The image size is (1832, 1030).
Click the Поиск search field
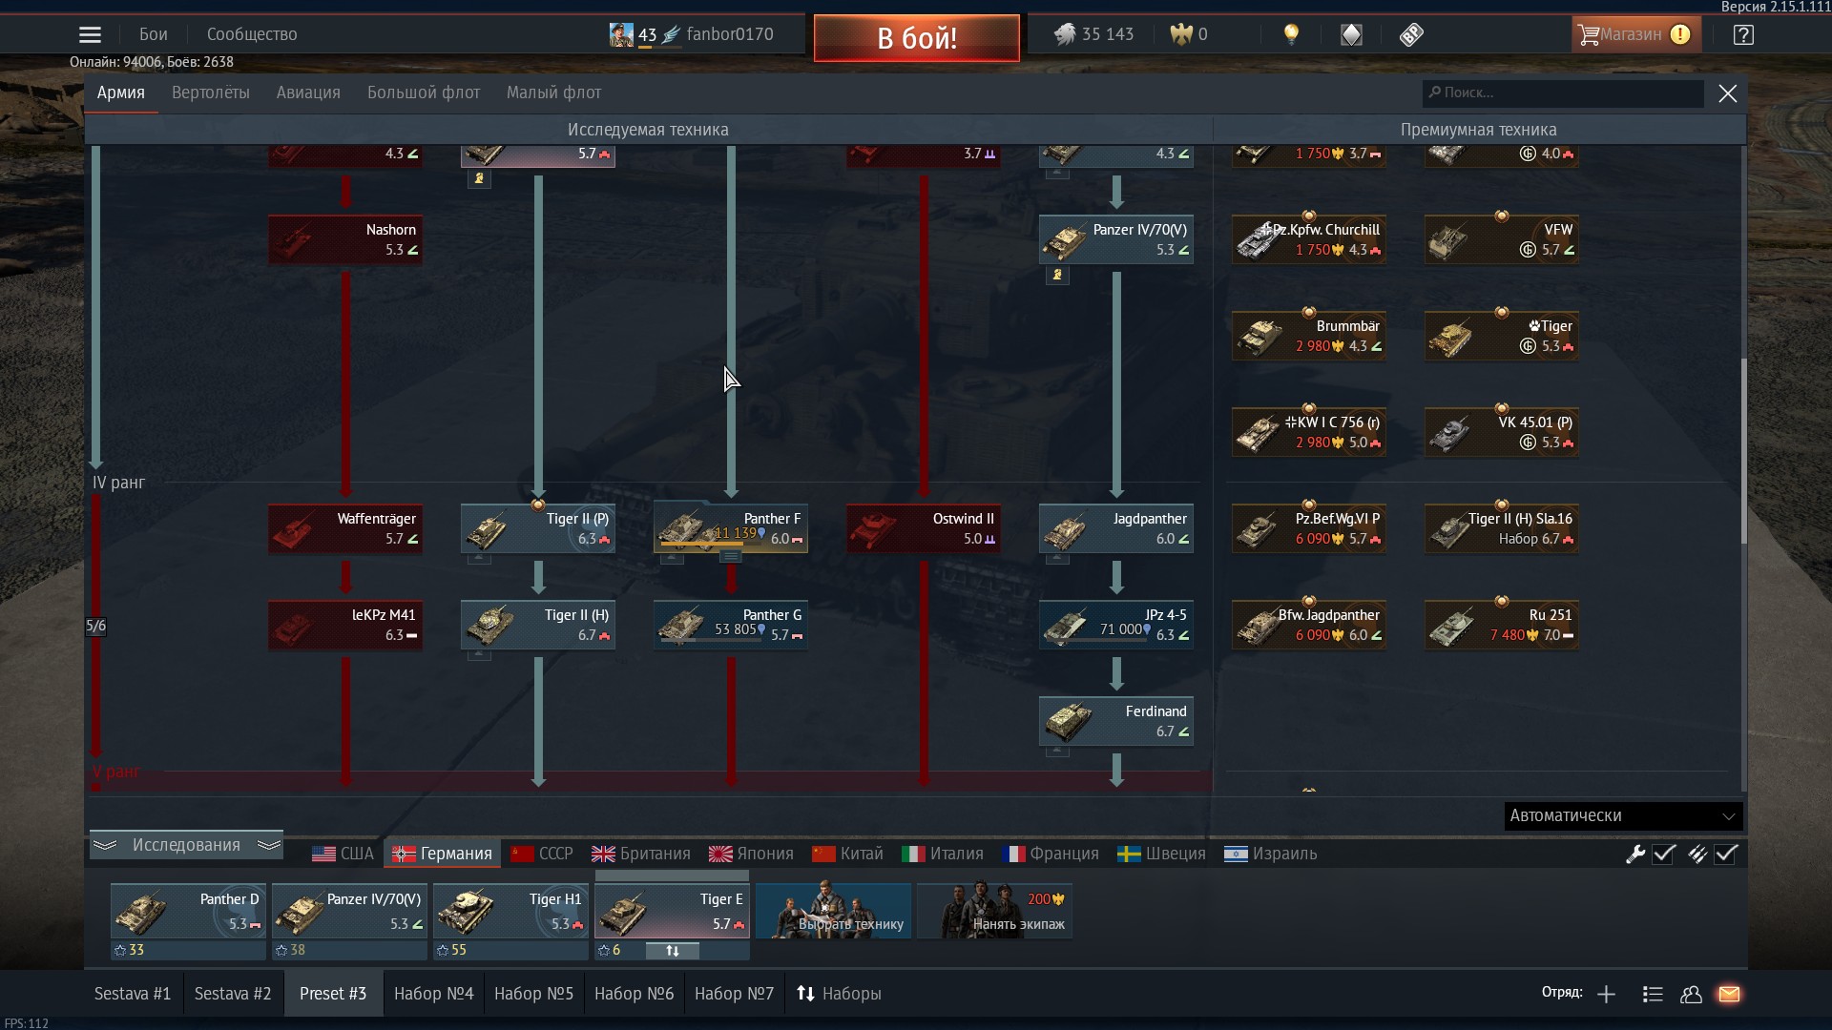[1563, 93]
